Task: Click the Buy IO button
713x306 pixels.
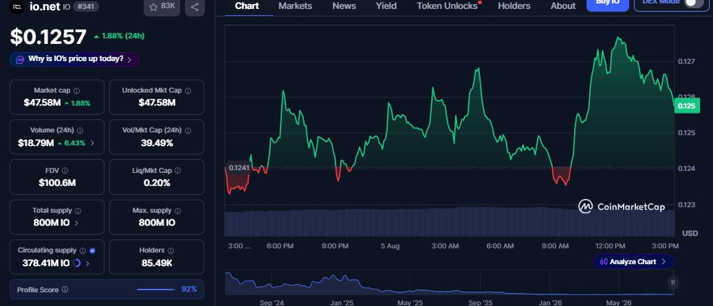Action: pyautogui.click(x=608, y=3)
